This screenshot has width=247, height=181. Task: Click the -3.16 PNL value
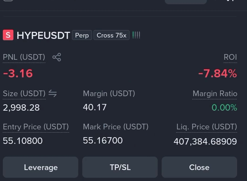pyautogui.click(x=18, y=74)
